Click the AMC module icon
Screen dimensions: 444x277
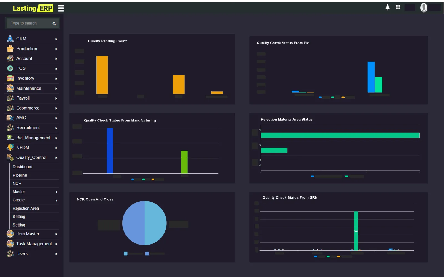coord(10,118)
